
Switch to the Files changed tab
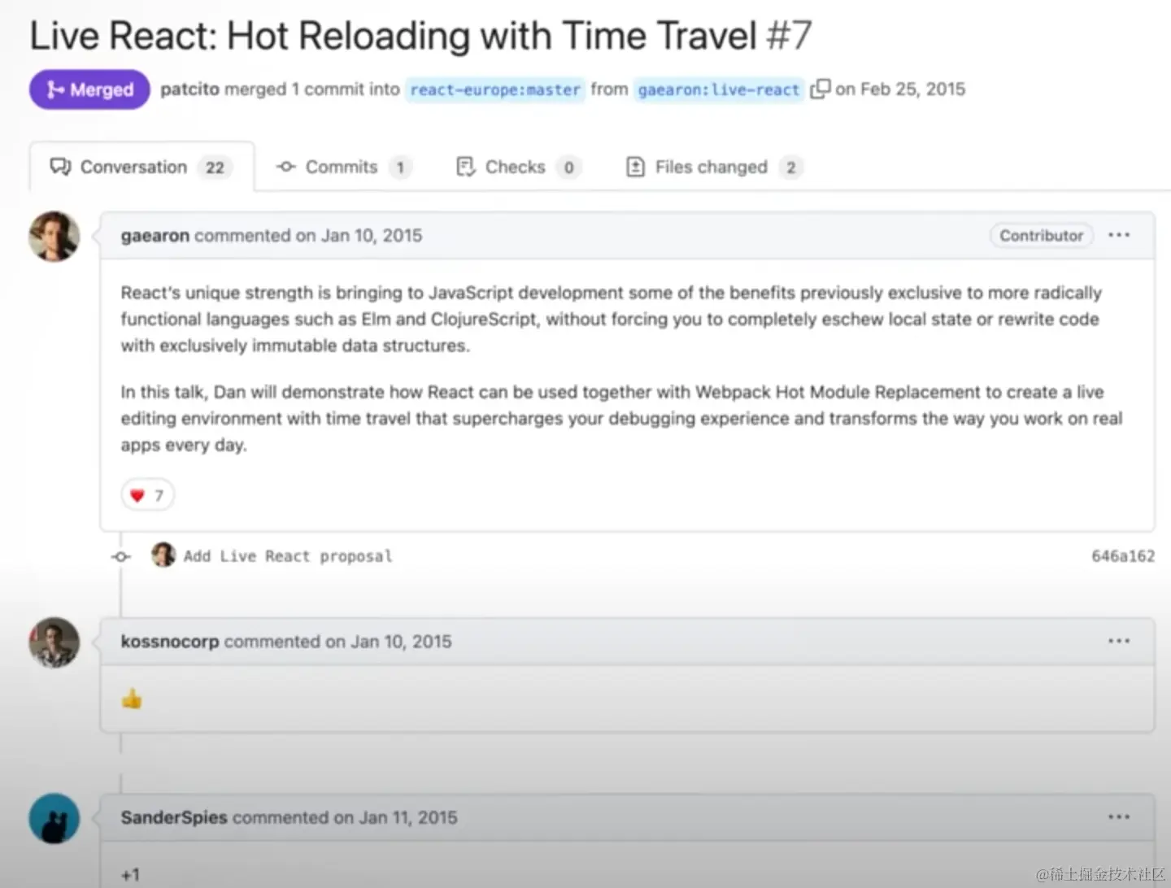pos(712,167)
